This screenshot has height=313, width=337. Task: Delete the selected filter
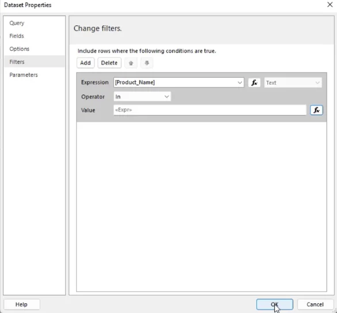pyautogui.click(x=109, y=63)
